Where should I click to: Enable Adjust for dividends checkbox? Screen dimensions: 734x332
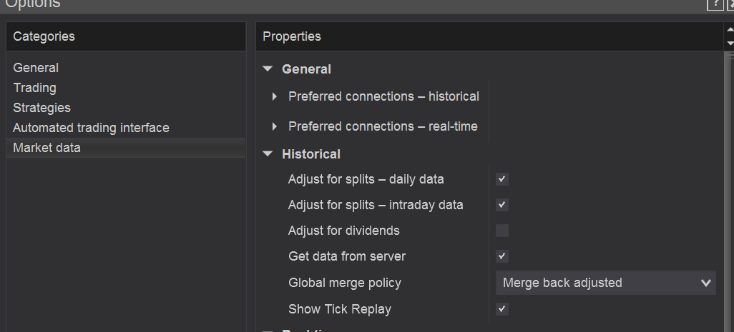click(502, 231)
